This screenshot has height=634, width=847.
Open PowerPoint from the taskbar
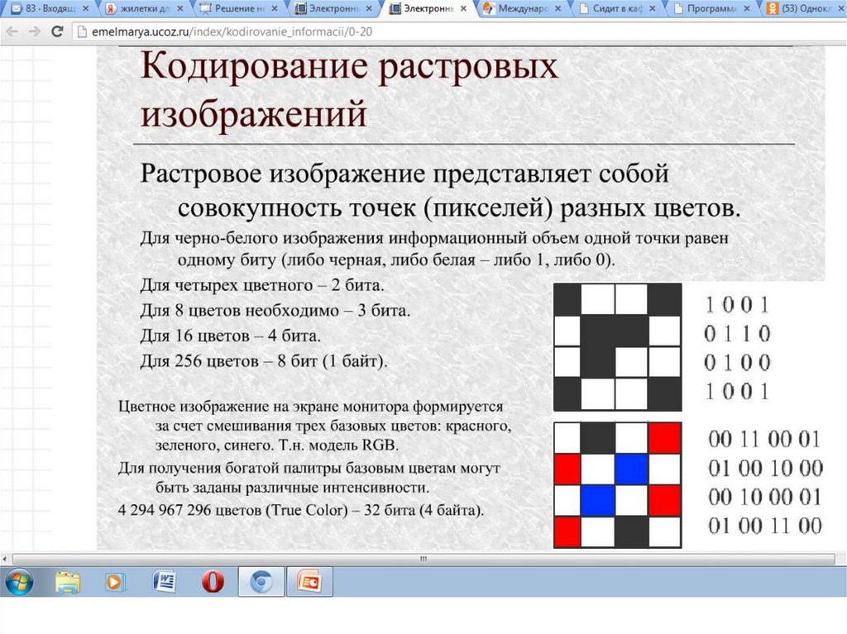[x=309, y=582]
